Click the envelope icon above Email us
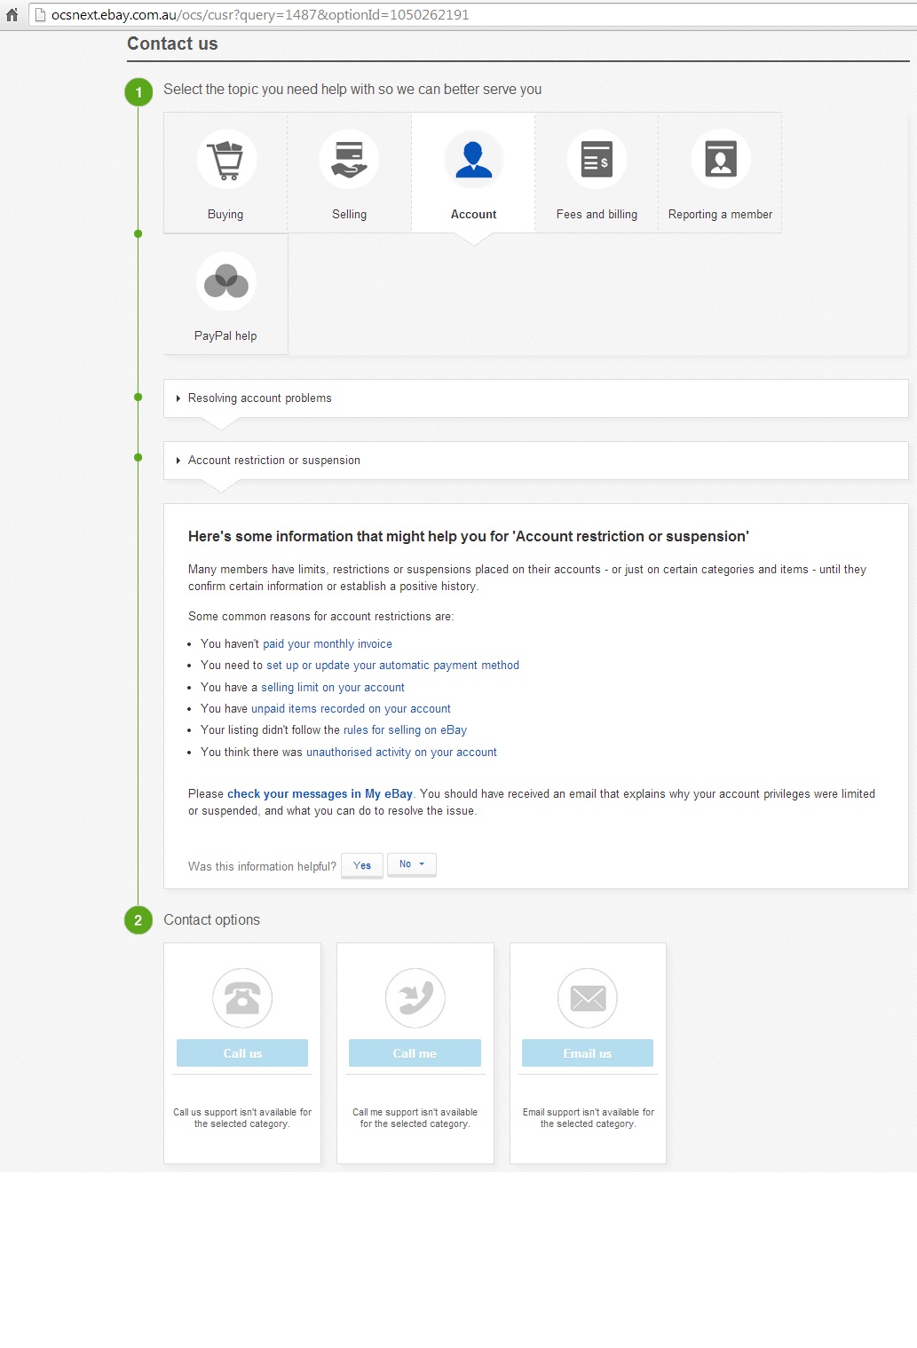 588,997
